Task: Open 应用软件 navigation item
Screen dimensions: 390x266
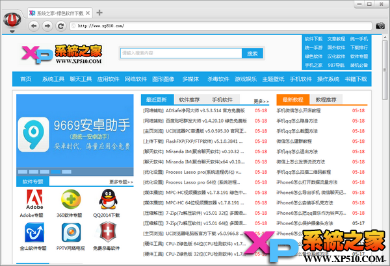Action: coord(108,79)
